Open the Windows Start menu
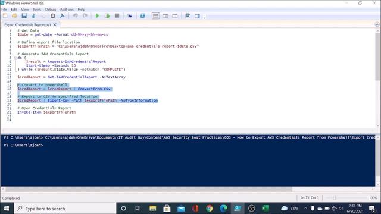381x214 pixels. click(7, 209)
